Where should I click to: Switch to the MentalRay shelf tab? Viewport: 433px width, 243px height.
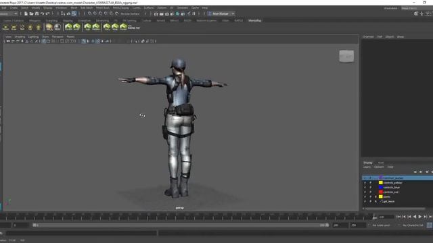coord(254,20)
